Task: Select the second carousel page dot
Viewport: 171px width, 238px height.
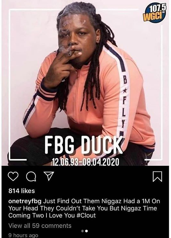Action: pos(86,231)
